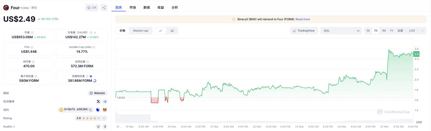Image resolution: width=431 pixels, height=131 pixels.
Task: Open the 对比 compare dropdown
Action: tap(341, 31)
